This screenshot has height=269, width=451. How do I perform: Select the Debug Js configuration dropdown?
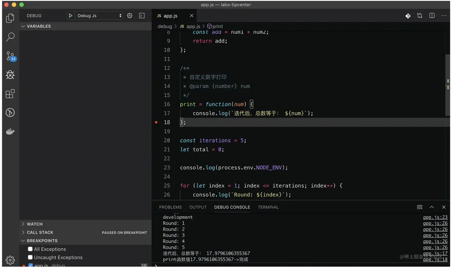[x=99, y=15]
